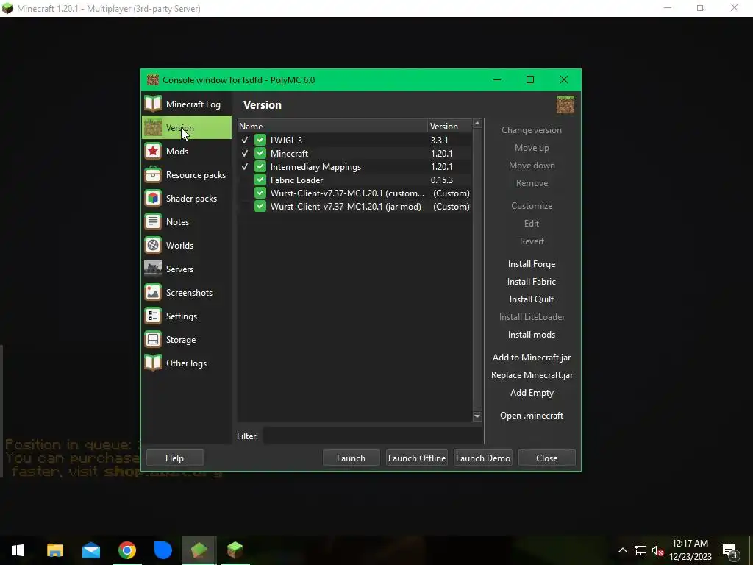Click the Add Empty button
The height and width of the screenshot is (565, 753).
532,393
